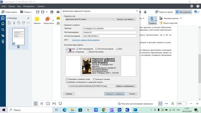Click the 1:1 actual size button
This screenshot has width=201, height=113.
pyautogui.click(x=160, y=104)
